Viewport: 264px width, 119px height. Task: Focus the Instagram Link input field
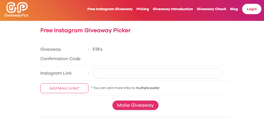[158, 73]
